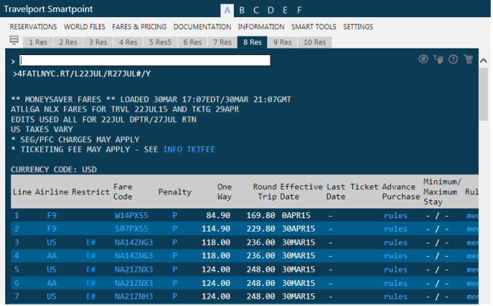
Task: Click rules link for line 4 fare
Action: click(395, 255)
